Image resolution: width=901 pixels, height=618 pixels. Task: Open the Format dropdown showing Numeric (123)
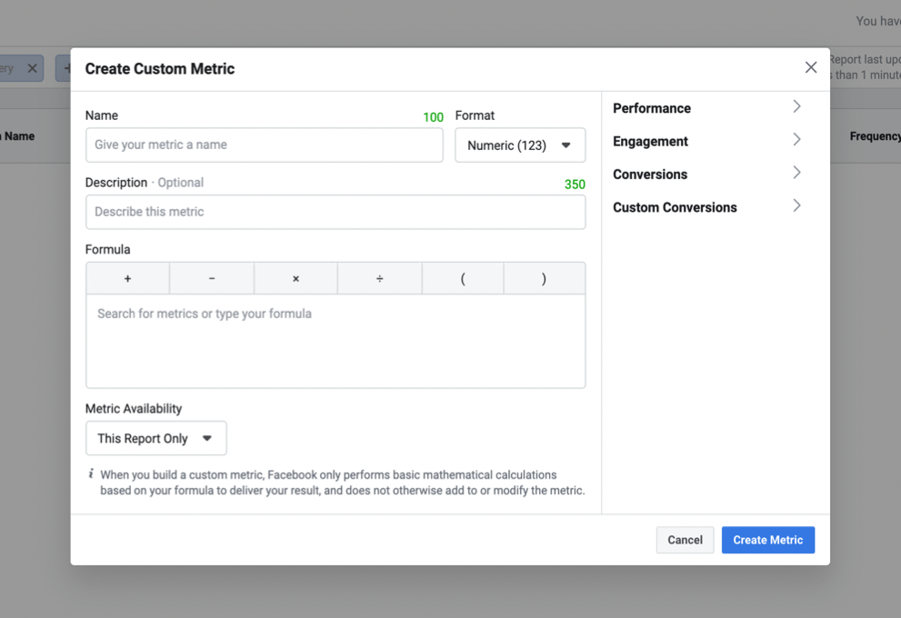click(x=520, y=145)
